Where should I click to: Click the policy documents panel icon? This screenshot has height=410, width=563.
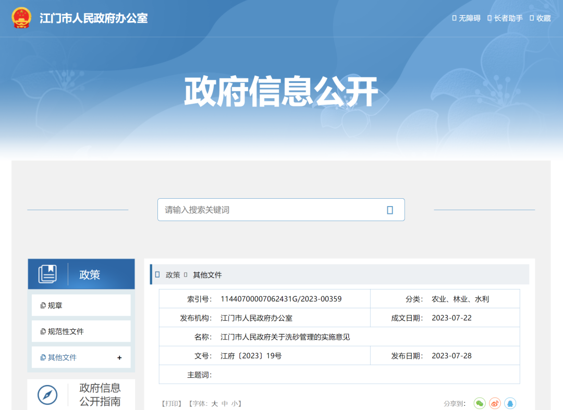pos(47,274)
